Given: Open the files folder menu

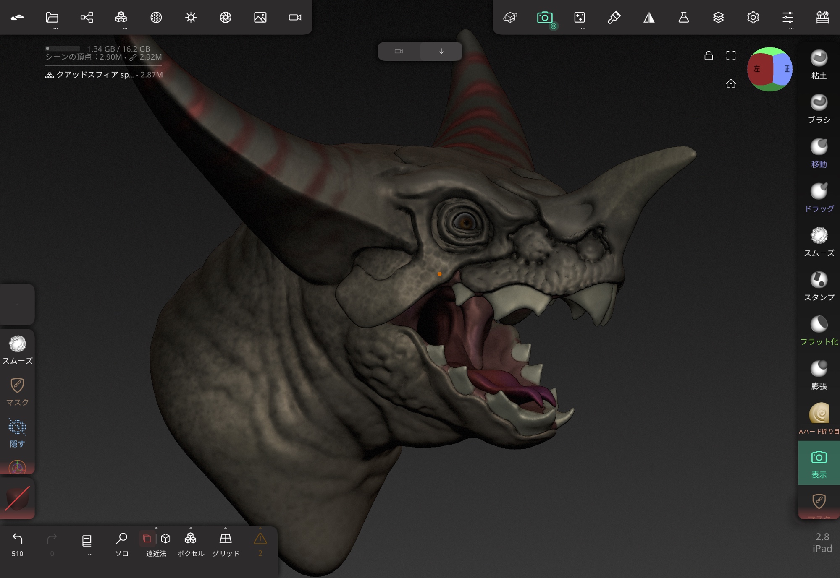Looking at the screenshot, I should click(52, 18).
